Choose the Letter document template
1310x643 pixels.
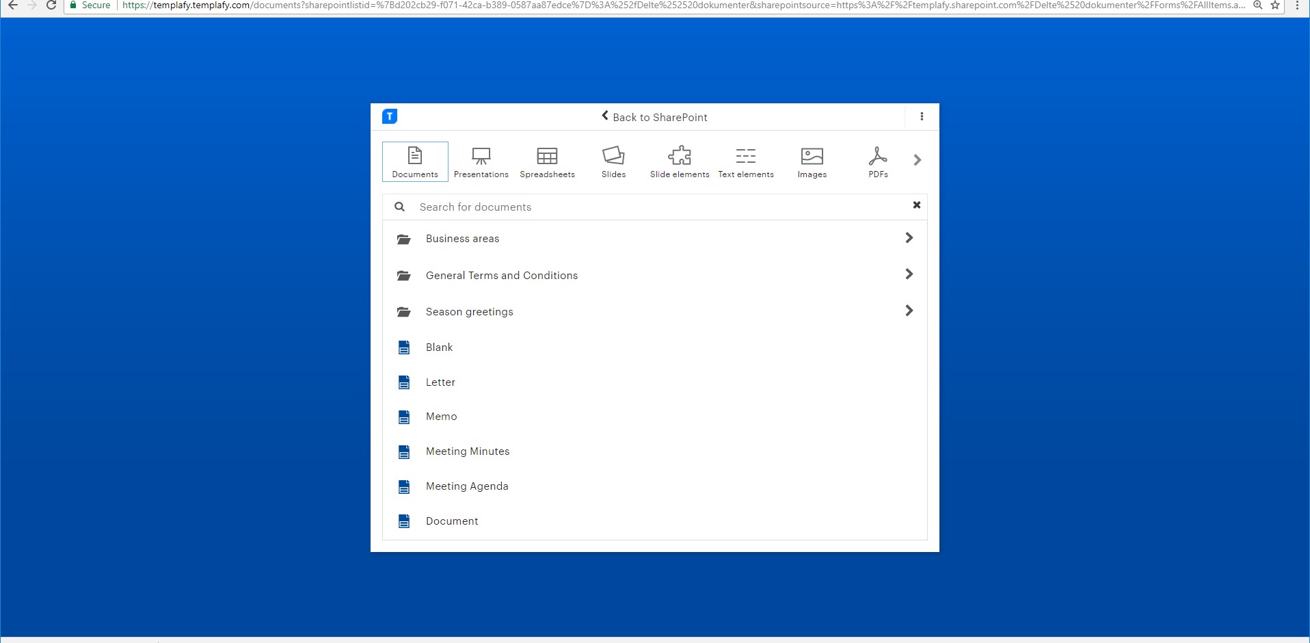(x=440, y=382)
